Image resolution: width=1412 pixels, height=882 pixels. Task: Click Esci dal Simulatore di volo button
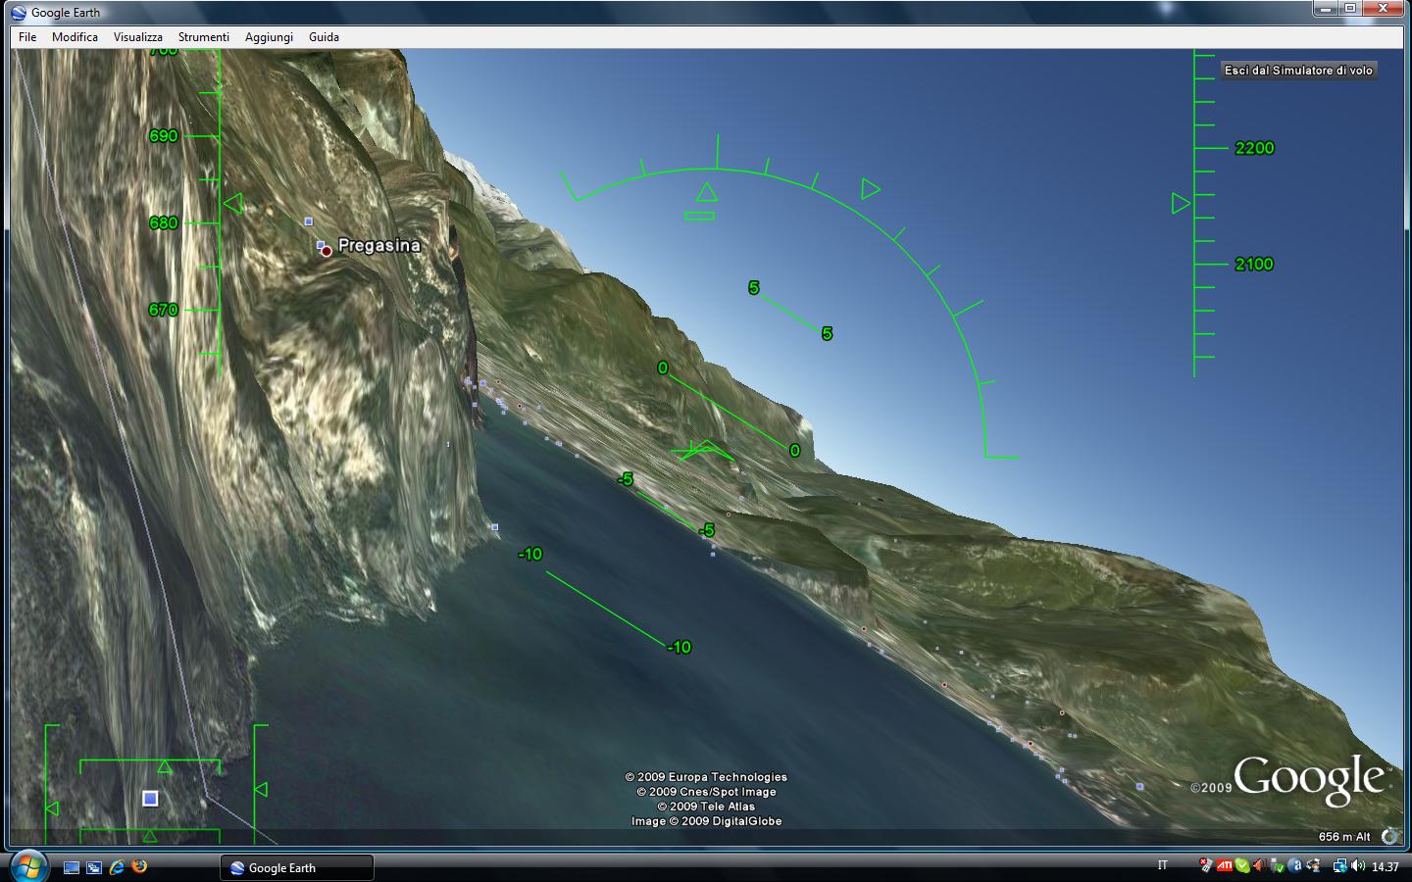coord(1298,71)
